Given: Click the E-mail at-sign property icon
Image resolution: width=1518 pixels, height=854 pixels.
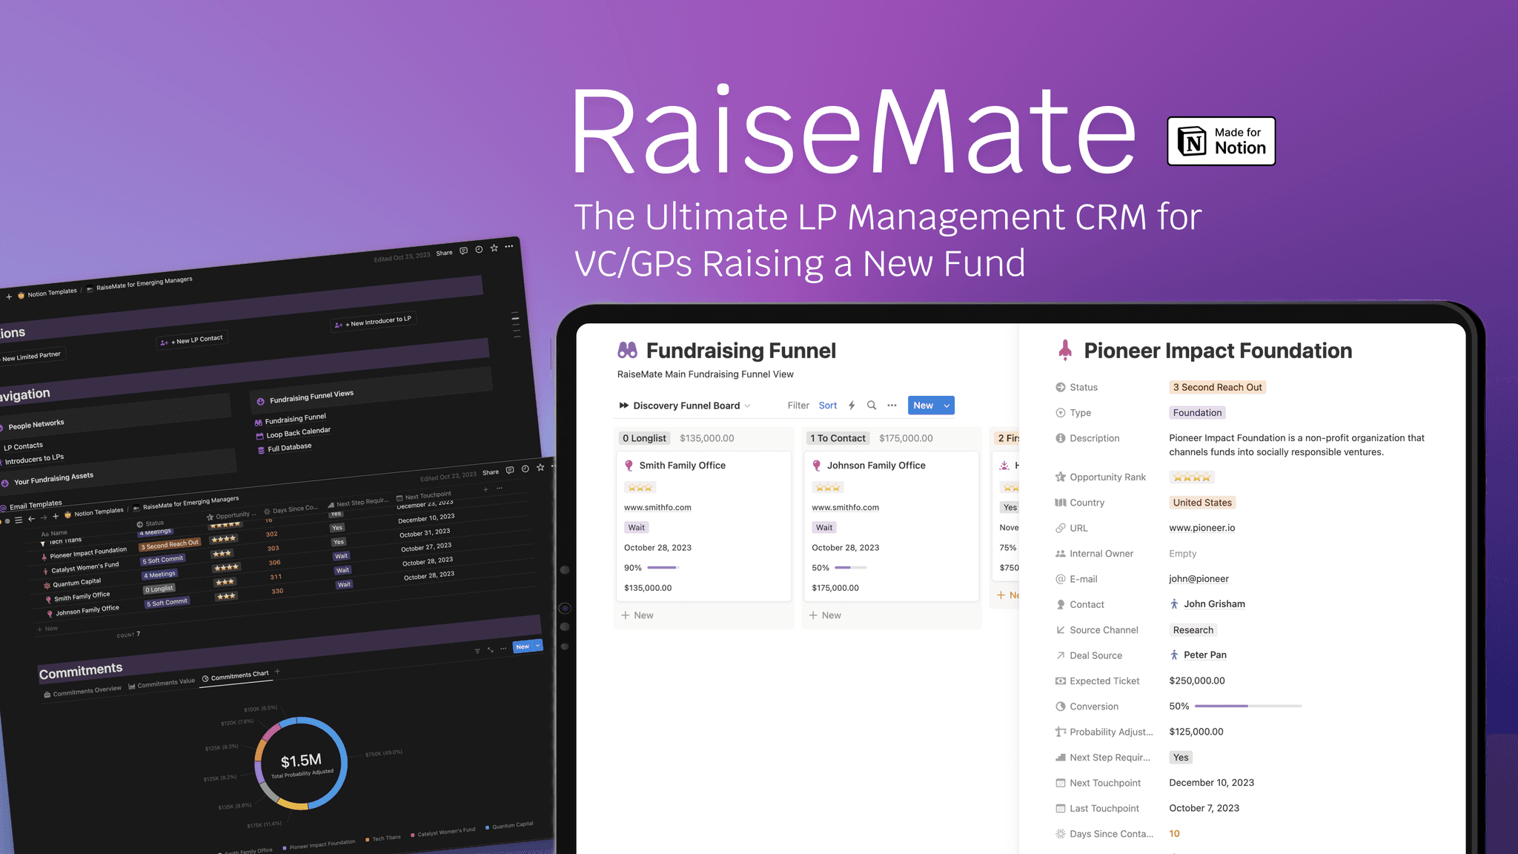Looking at the screenshot, I should pos(1060,579).
